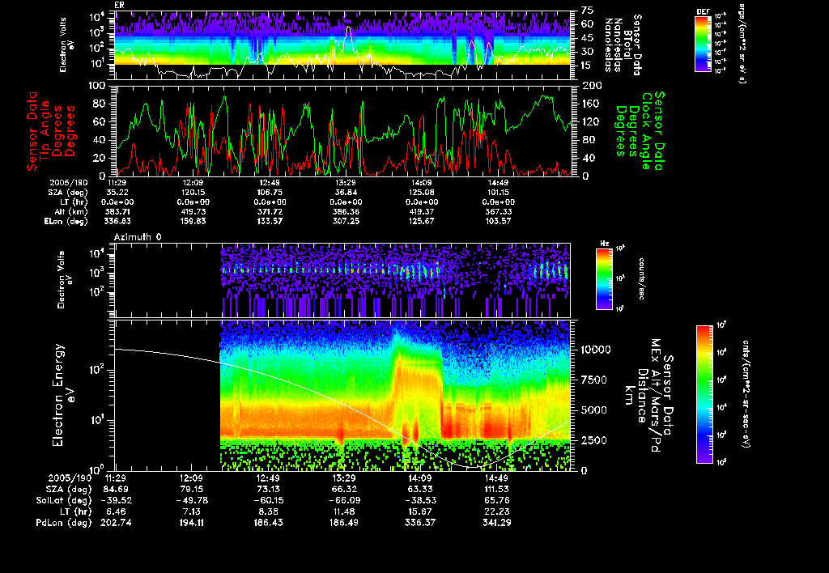Click the 10000 tick on distance axis
This screenshot has width=829, height=573.
tap(596, 350)
